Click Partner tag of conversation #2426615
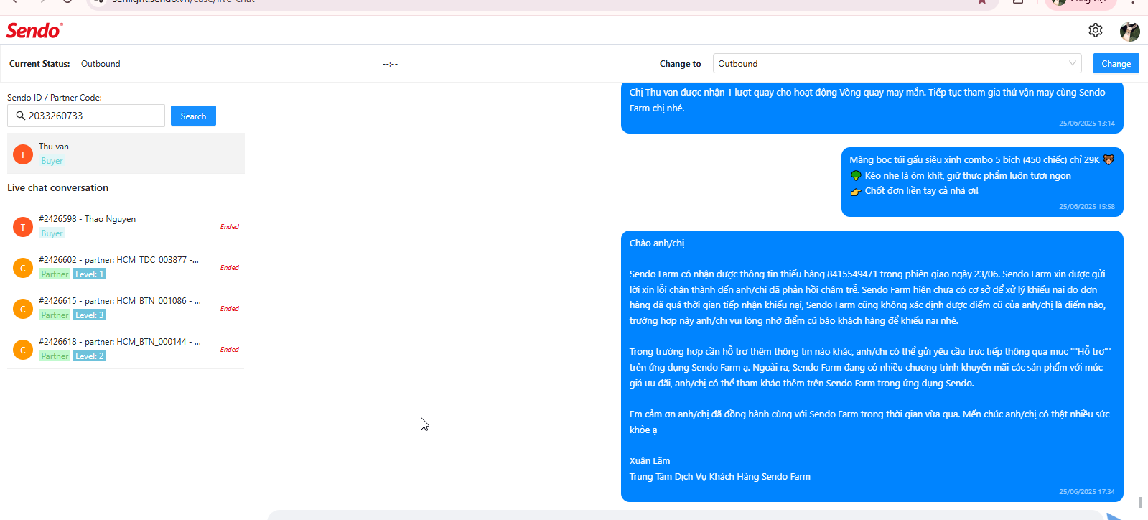 tap(55, 315)
